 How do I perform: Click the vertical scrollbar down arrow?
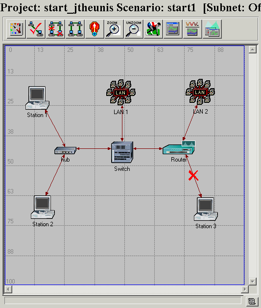pos(253,281)
